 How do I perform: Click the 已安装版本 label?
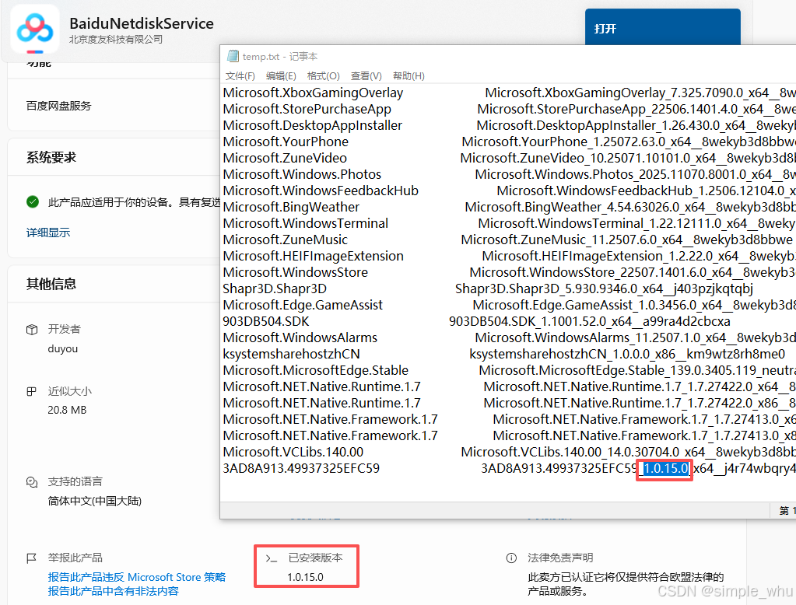tap(315, 558)
